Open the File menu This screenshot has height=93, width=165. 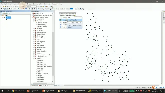[x=2, y=4]
